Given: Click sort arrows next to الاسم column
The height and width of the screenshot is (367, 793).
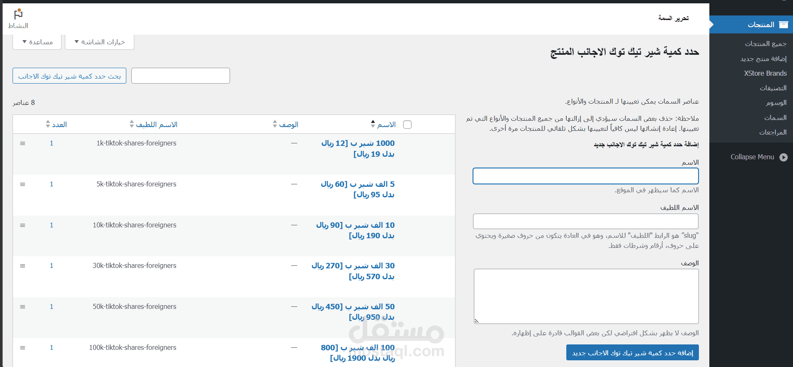Looking at the screenshot, I should [373, 124].
